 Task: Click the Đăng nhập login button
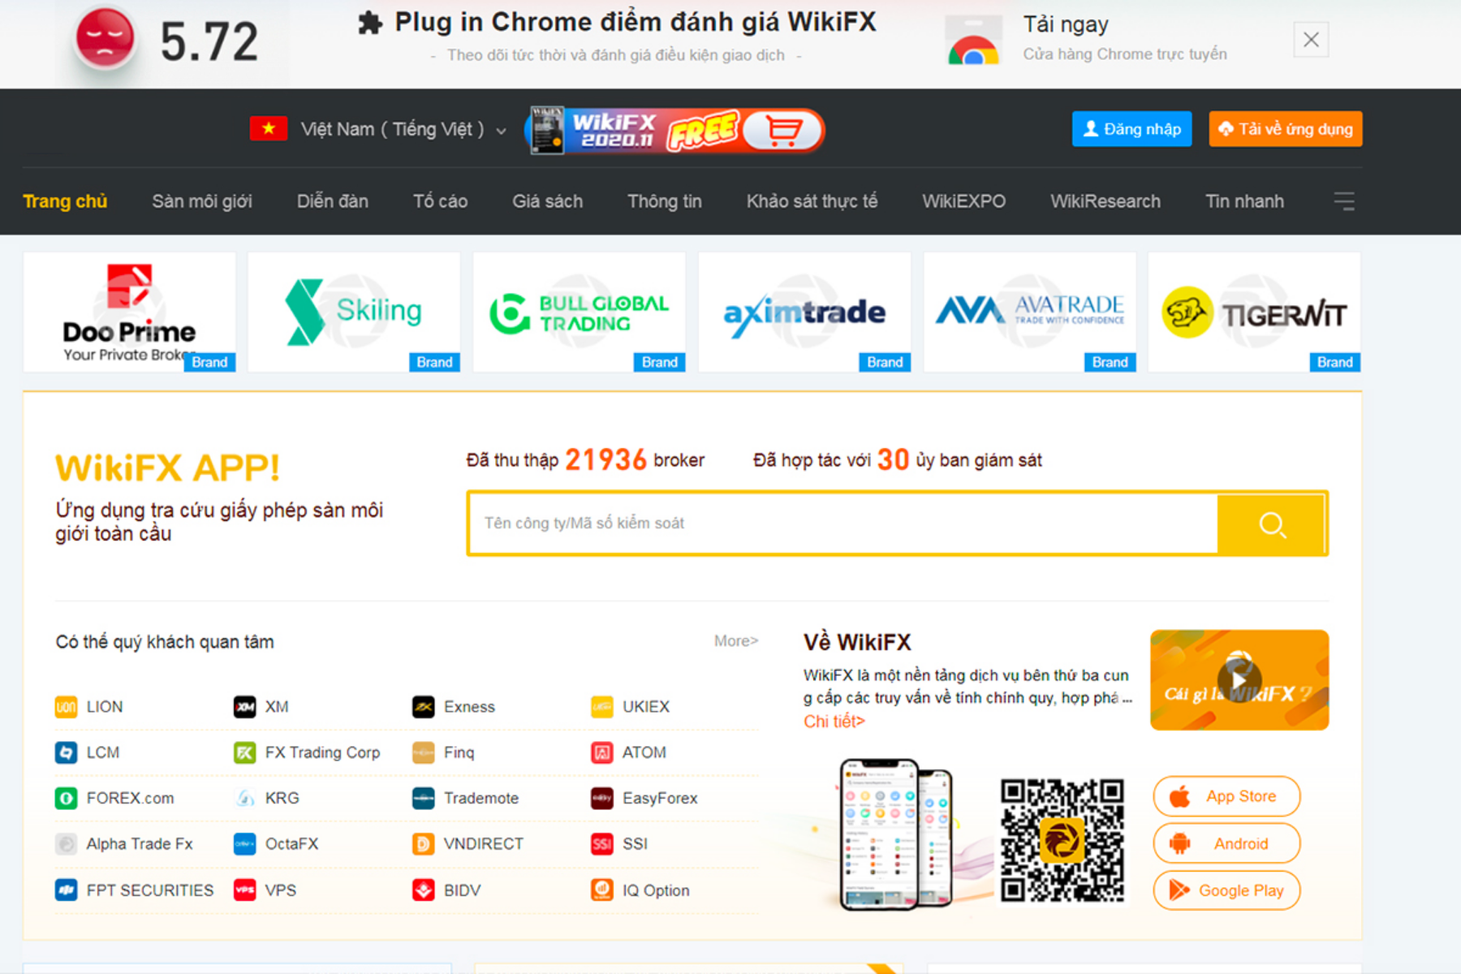coord(1131,129)
